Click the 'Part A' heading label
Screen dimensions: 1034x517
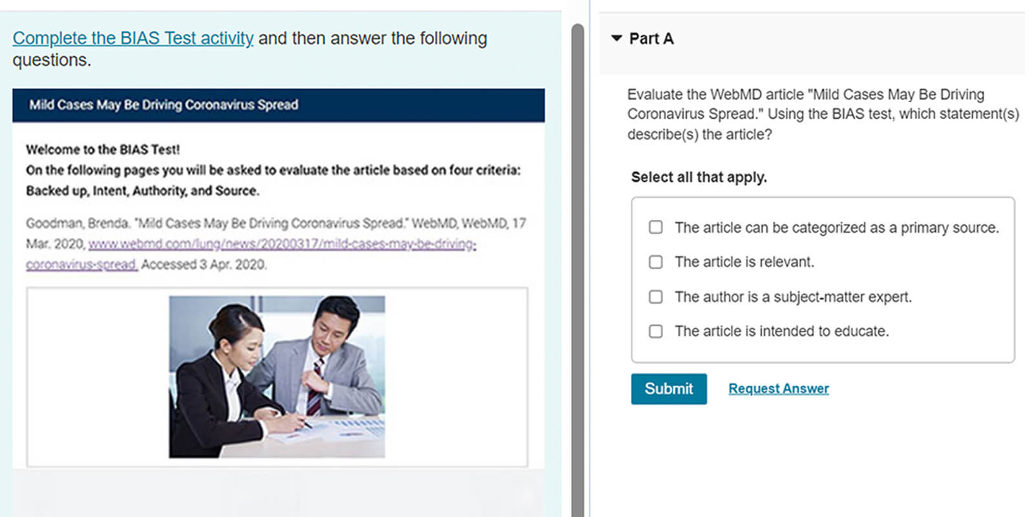[x=651, y=39]
